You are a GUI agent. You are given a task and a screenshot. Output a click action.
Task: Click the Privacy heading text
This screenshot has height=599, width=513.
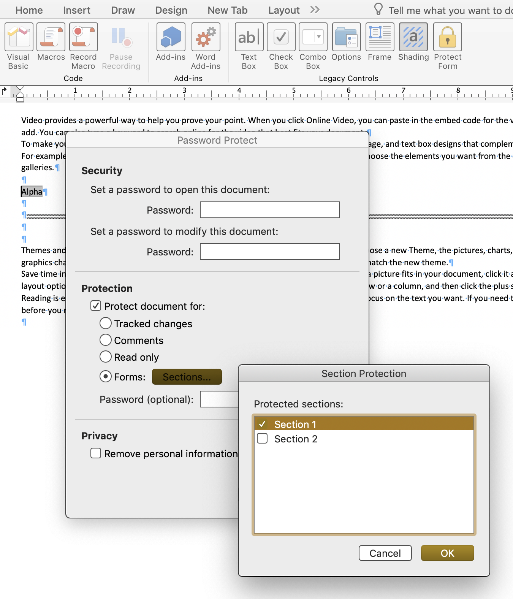(100, 436)
